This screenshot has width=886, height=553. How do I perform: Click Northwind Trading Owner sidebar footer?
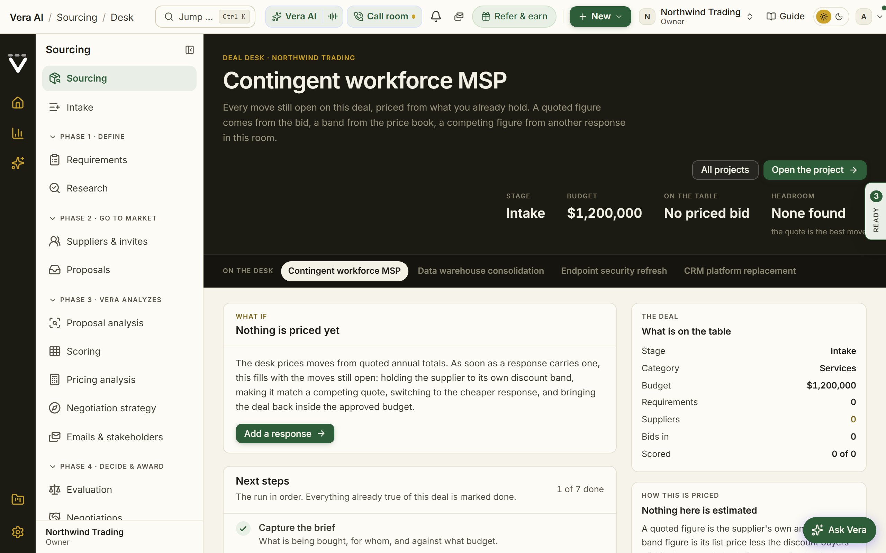coord(119,536)
